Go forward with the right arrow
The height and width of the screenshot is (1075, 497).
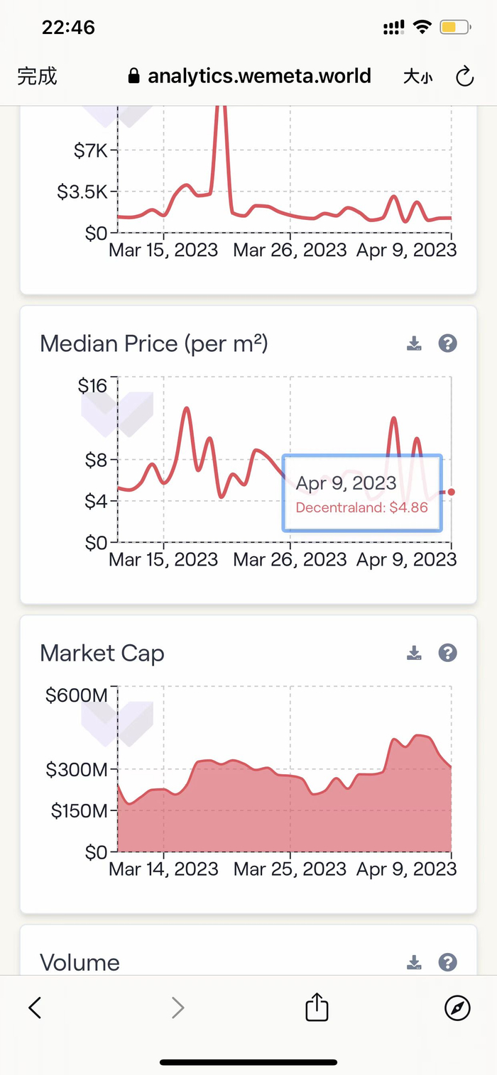click(177, 1007)
